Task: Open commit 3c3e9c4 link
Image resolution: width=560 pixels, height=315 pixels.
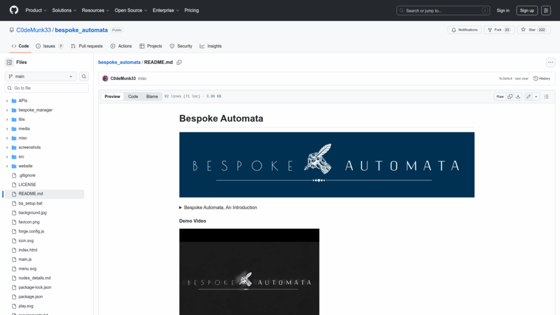Action: pos(505,79)
